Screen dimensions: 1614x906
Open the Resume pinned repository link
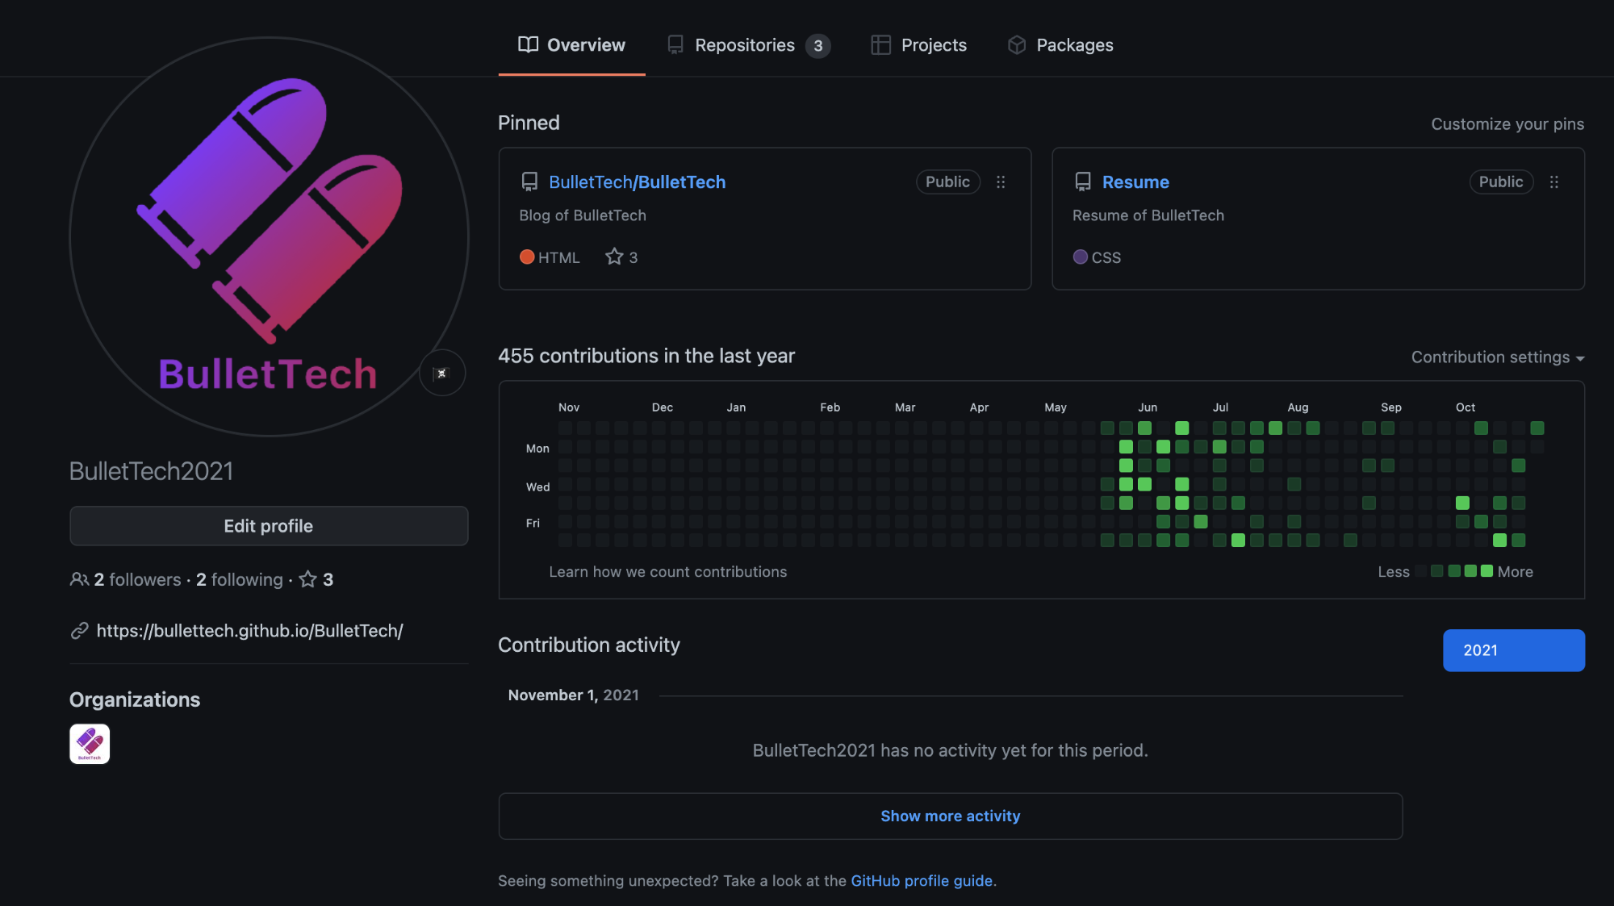(x=1135, y=182)
